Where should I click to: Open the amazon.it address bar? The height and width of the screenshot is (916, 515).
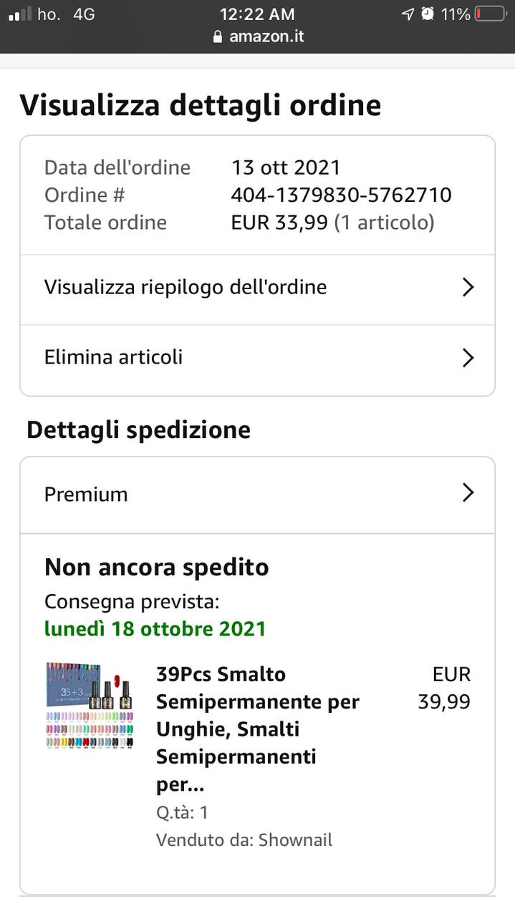coord(258,36)
